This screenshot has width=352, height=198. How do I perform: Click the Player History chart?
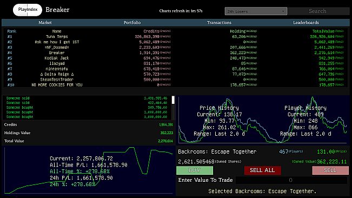305,120
